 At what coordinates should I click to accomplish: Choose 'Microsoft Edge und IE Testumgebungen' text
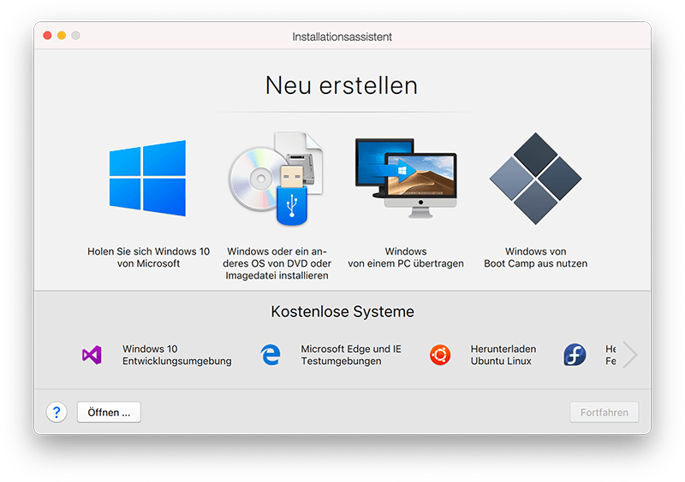tap(351, 355)
